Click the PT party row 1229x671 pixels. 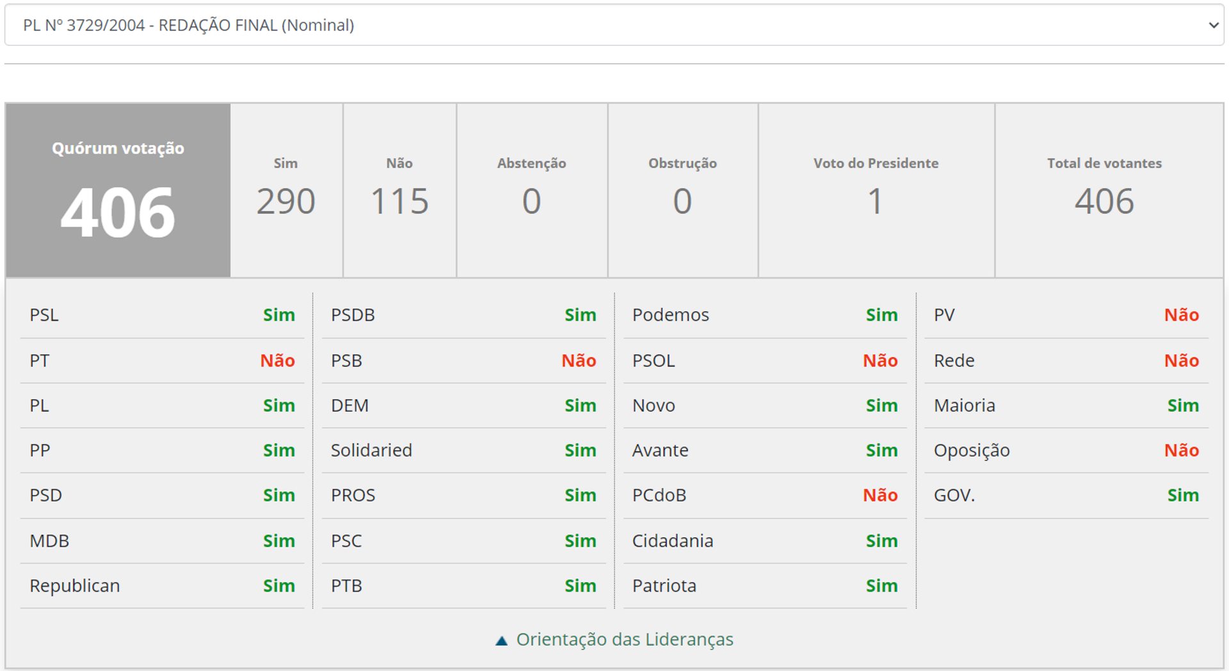coord(162,361)
